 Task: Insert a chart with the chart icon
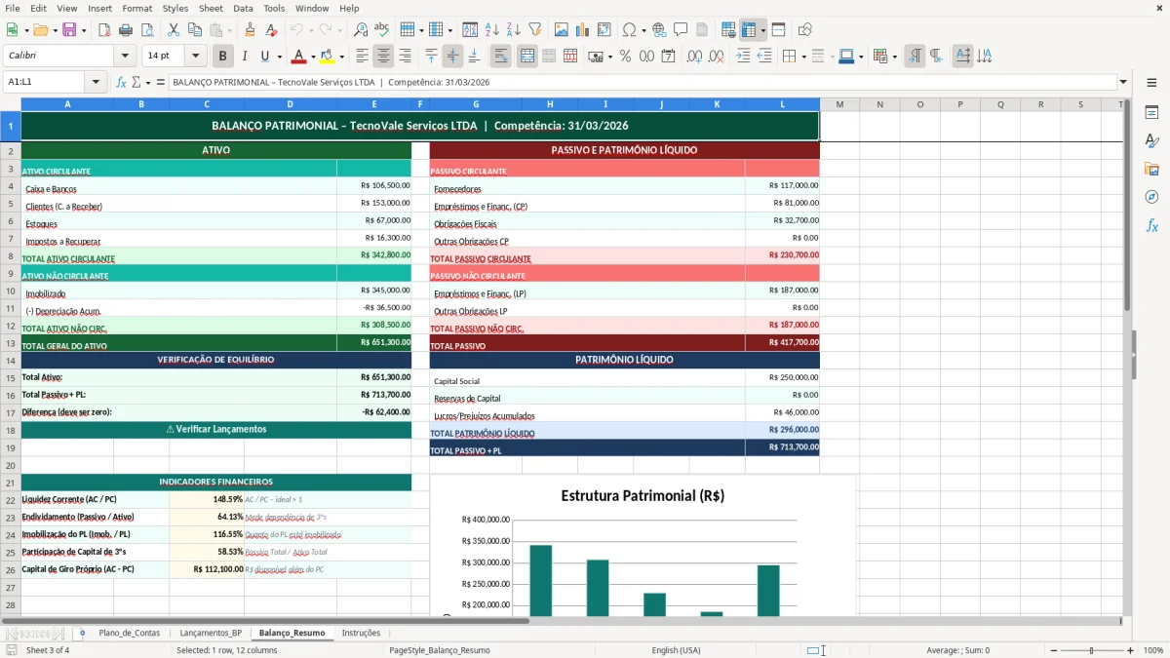(x=581, y=29)
